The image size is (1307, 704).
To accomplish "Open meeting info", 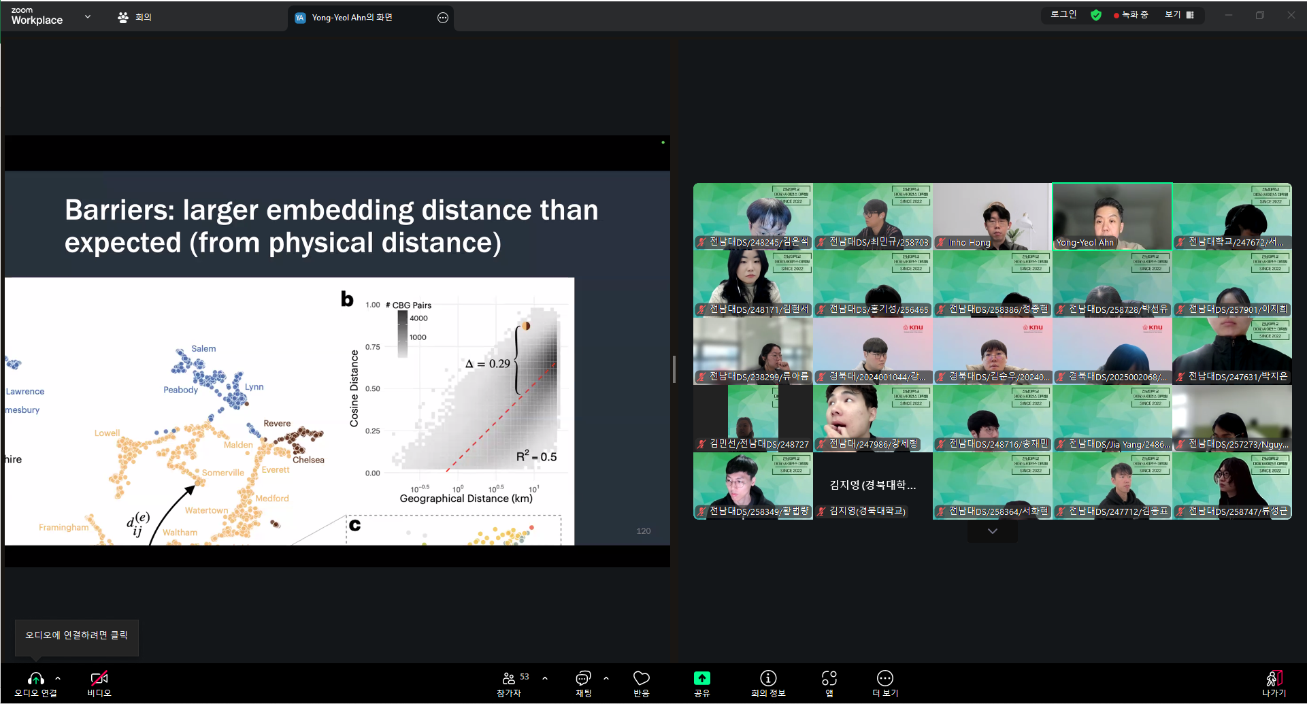I will point(768,679).
